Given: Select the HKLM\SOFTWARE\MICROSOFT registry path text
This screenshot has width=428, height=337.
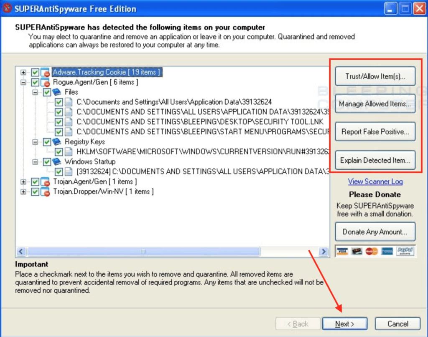Looking at the screenshot, I should [x=203, y=152].
